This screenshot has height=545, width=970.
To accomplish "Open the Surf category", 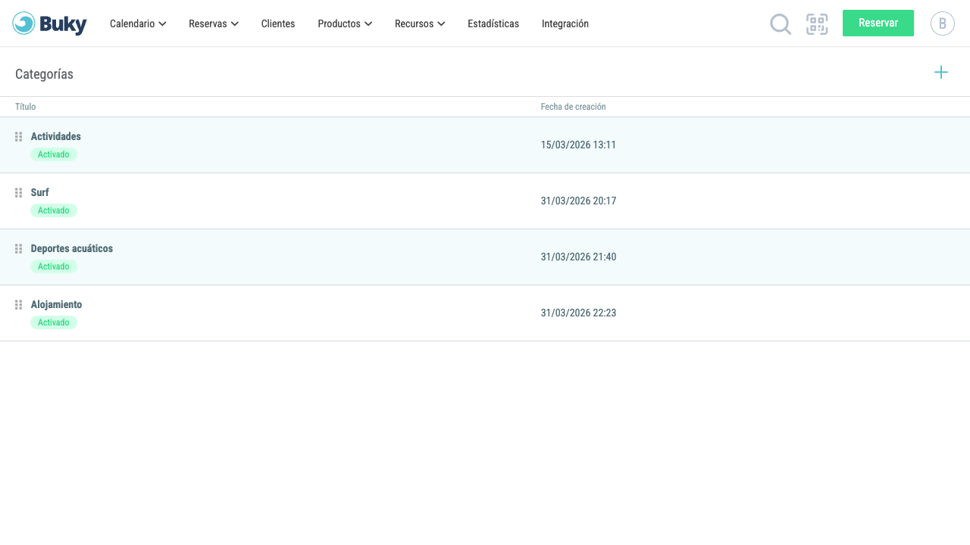I will point(40,192).
